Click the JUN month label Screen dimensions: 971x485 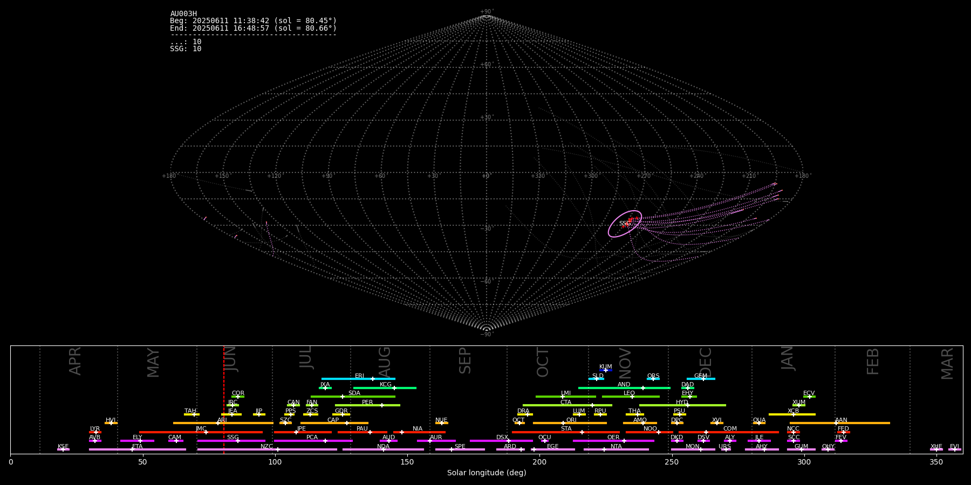pos(230,359)
